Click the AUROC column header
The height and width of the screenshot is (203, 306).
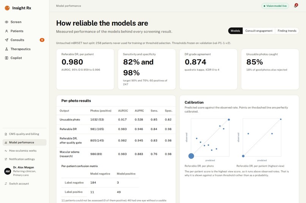click(123, 111)
